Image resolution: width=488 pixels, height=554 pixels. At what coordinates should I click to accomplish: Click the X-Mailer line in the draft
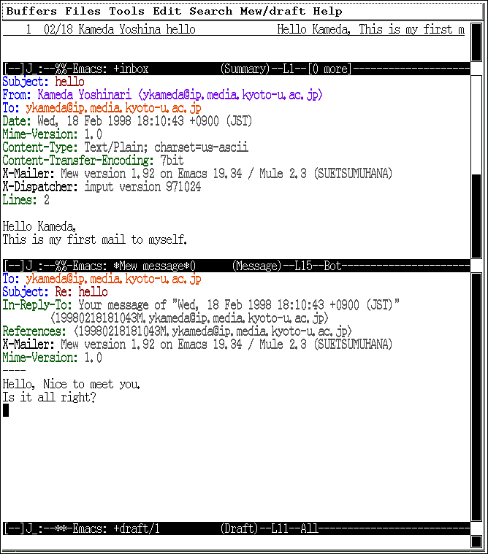click(197, 345)
